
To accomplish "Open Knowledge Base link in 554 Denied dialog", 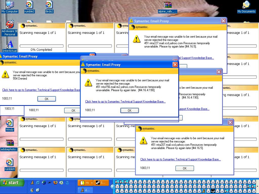I will (x=41, y=90).
